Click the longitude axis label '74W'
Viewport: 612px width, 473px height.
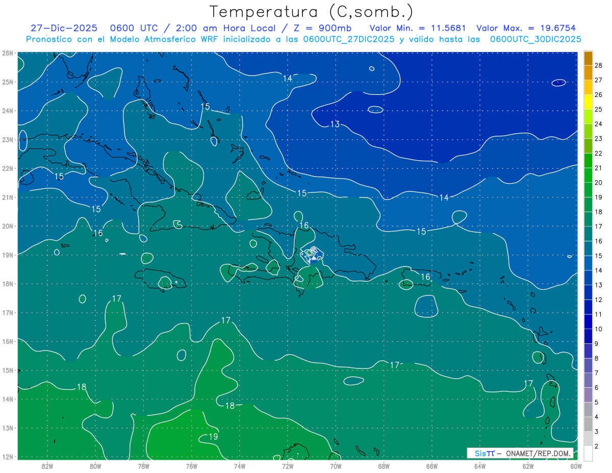click(240, 466)
